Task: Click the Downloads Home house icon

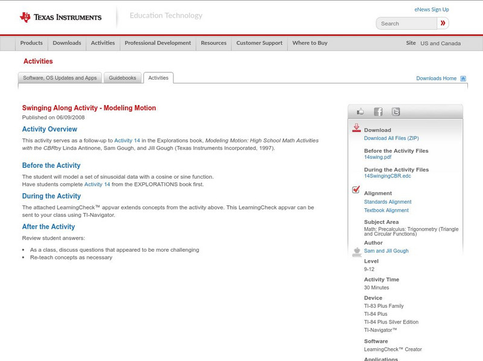Action: [x=463, y=78]
